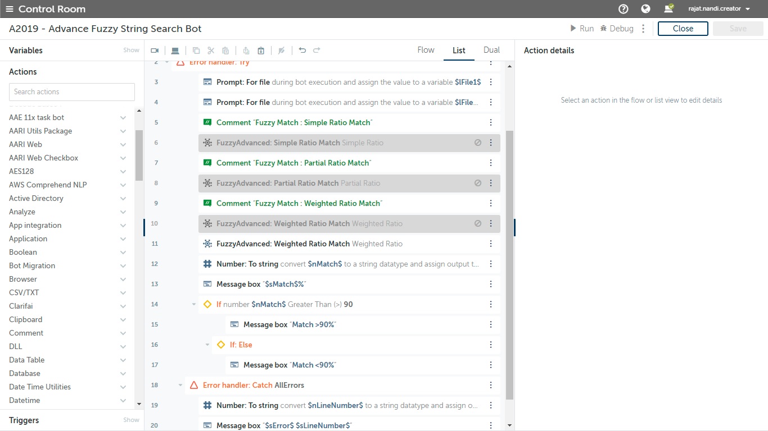768x431 pixels.
Task: Click the undo arrow in toolbar
Action: click(x=302, y=51)
